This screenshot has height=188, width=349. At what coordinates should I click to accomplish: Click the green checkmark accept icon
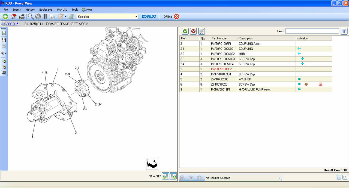click(185, 31)
